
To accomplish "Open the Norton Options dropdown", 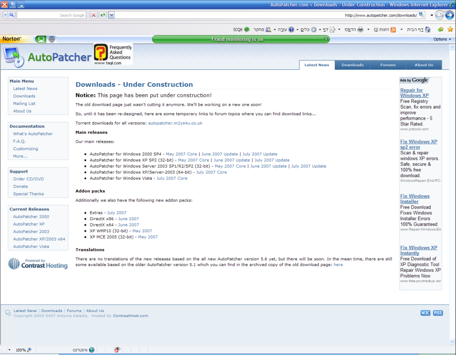I will click(442, 39).
